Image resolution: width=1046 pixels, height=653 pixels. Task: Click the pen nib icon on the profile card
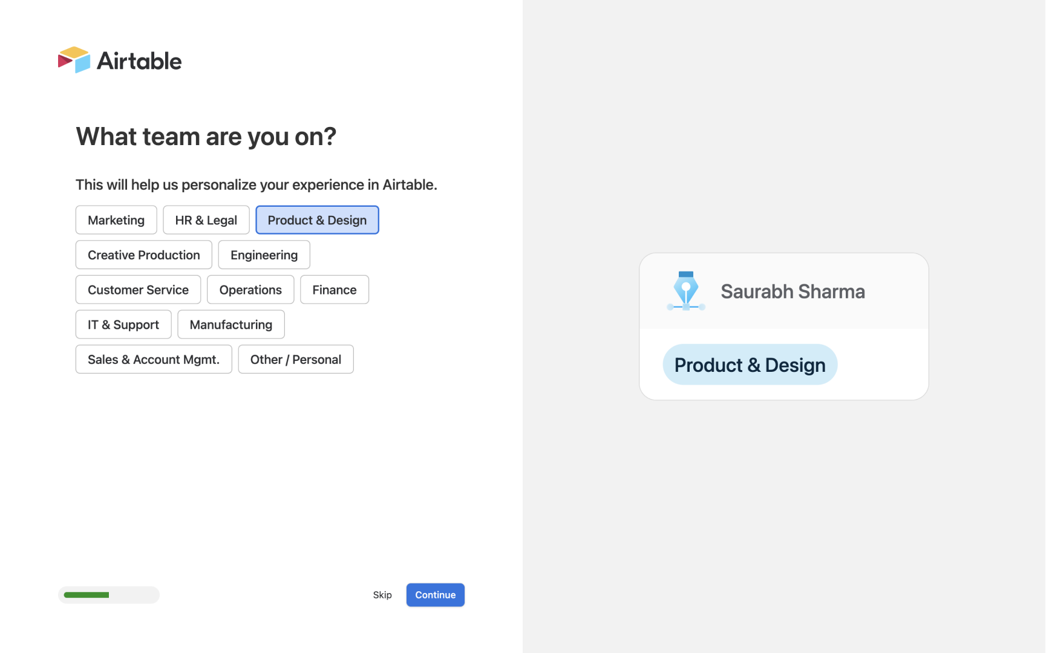coord(686,291)
